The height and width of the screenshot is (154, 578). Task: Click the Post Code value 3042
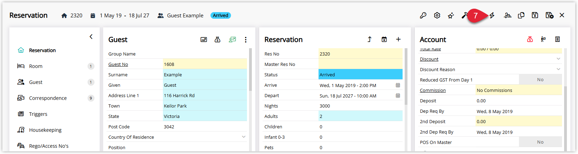[169, 127]
